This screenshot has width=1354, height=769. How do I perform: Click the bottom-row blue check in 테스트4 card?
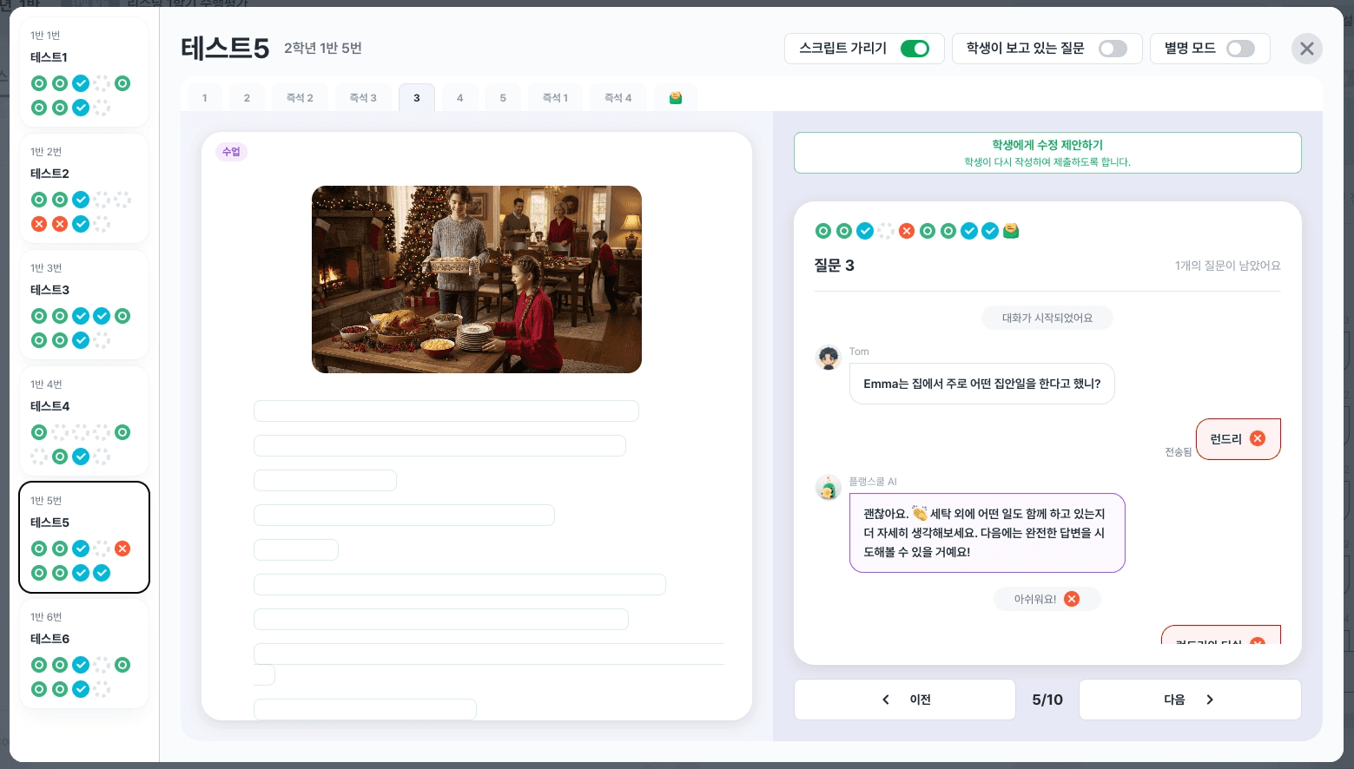(81, 457)
